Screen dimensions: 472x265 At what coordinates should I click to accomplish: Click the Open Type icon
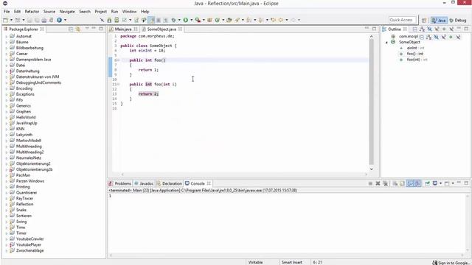click(229, 20)
